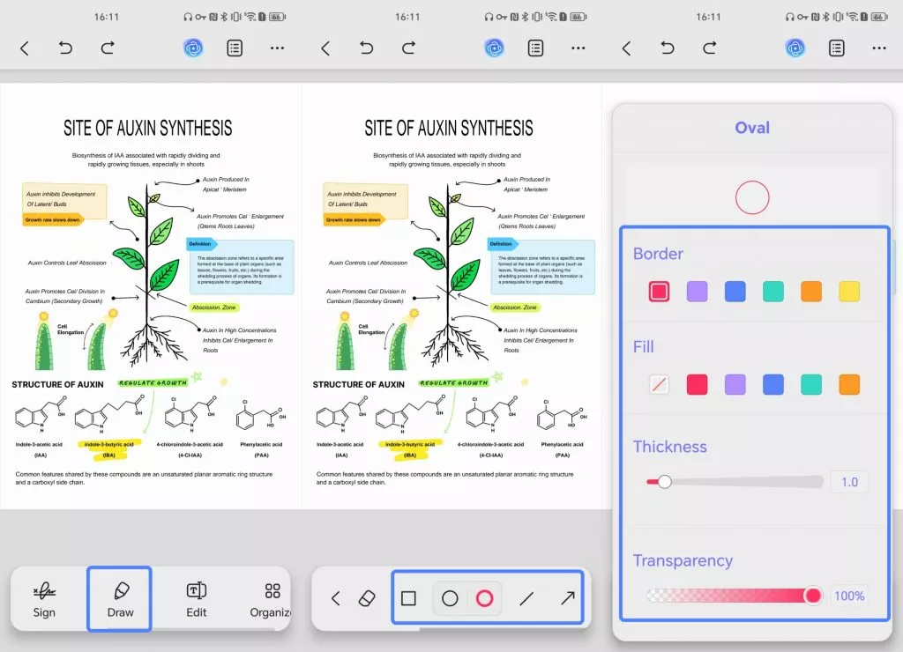The height and width of the screenshot is (652, 903).
Task: Choose the red border color
Action: click(x=659, y=291)
